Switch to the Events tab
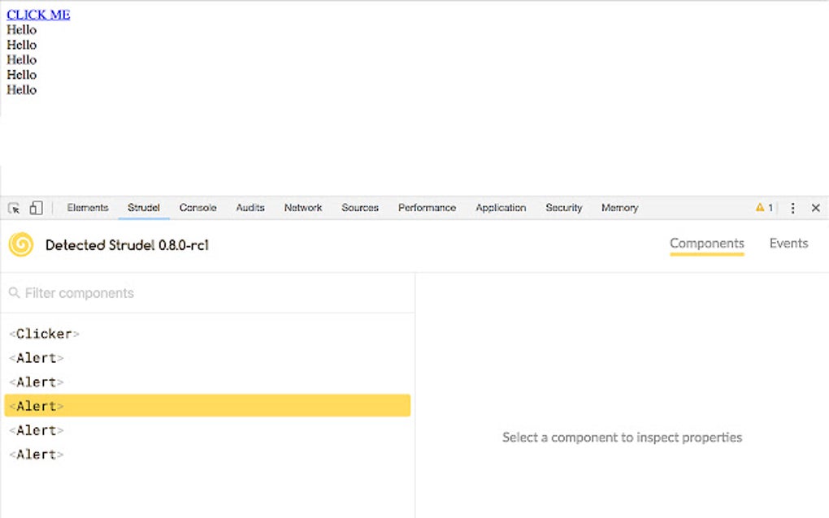 click(x=788, y=243)
